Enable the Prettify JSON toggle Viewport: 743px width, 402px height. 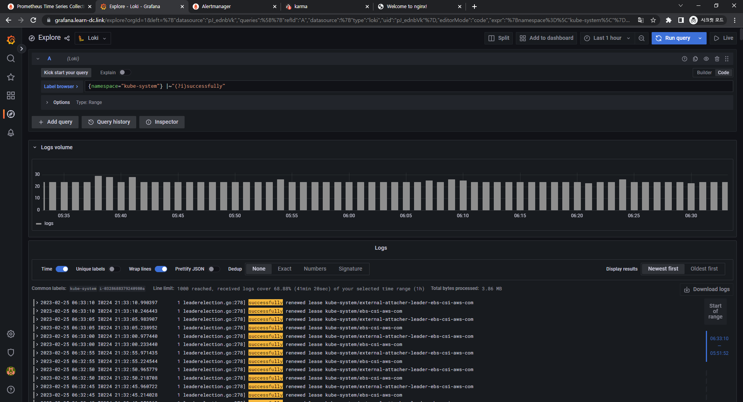(214, 269)
